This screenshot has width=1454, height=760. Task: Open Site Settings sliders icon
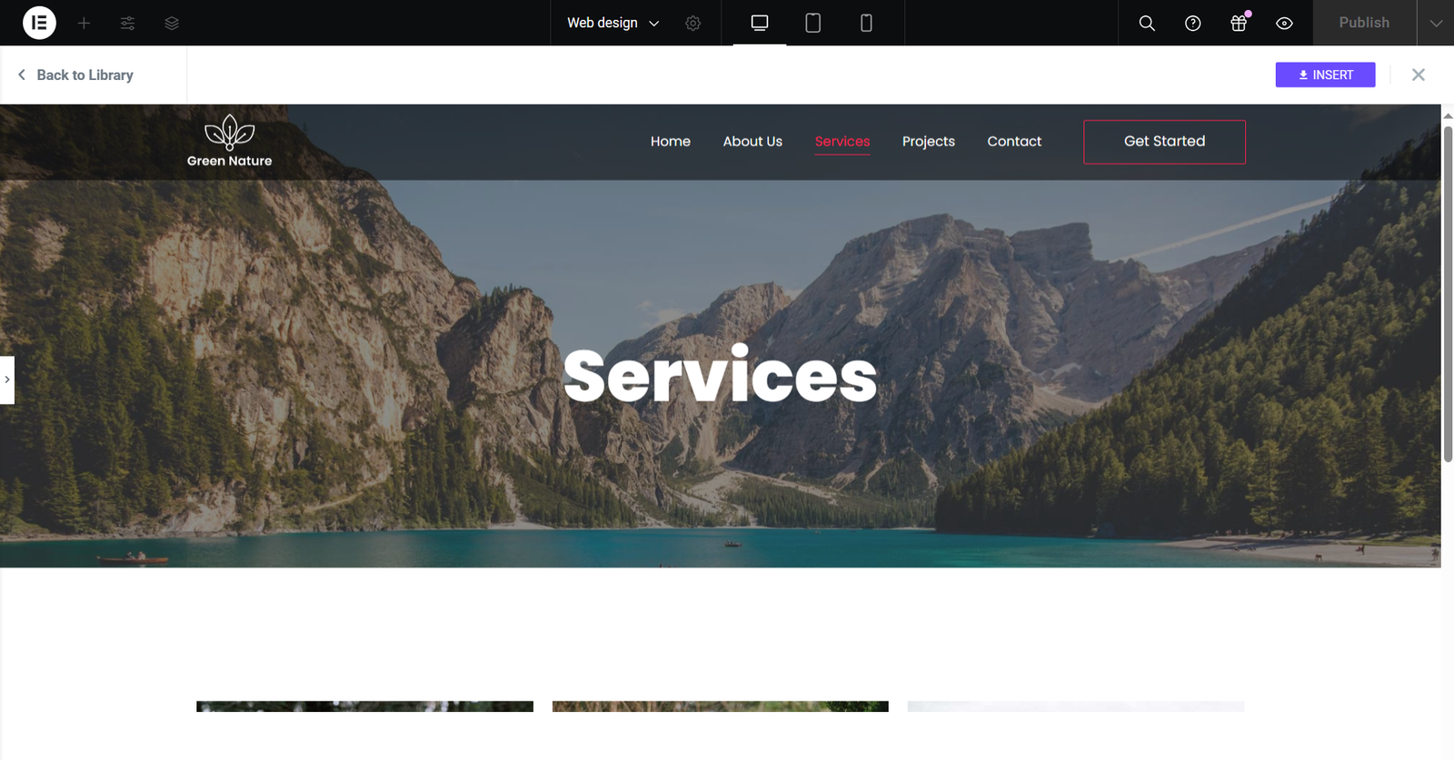[127, 23]
